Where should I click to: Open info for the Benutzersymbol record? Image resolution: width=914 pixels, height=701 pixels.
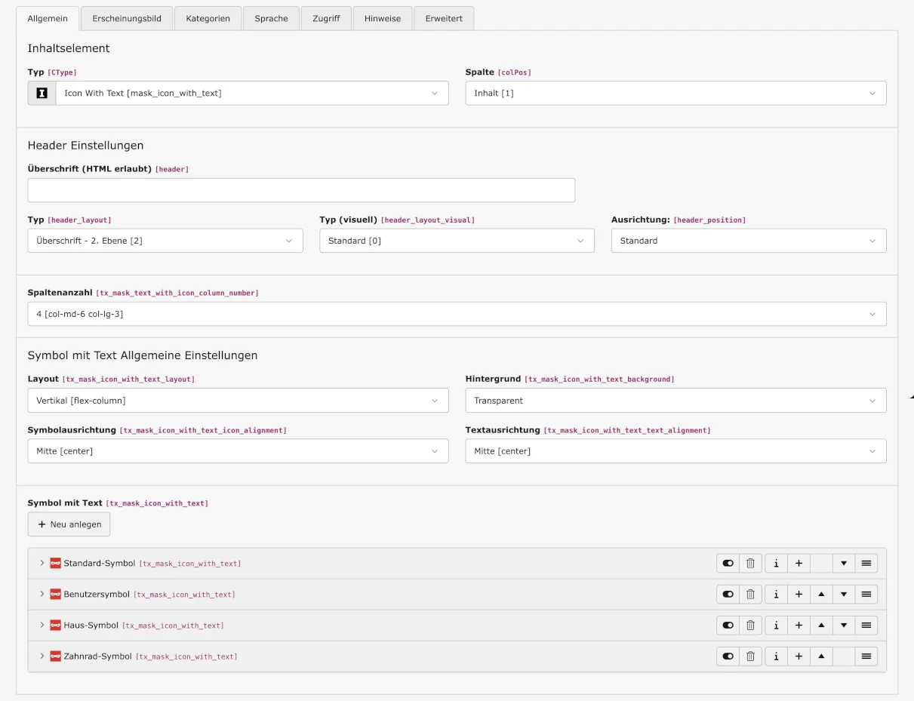click(x=776, y=594)
